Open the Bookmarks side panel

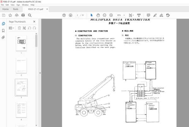pyautogui.click(x=3, y=31)
